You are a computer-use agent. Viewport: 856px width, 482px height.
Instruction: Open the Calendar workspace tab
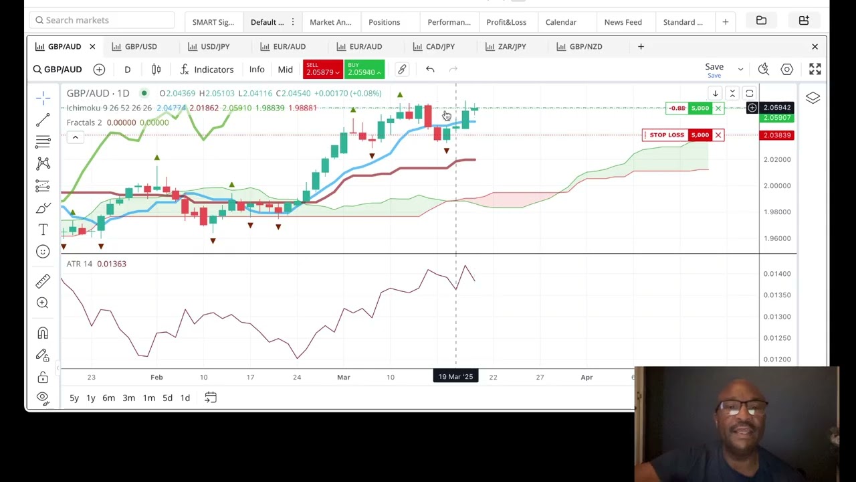pos(561,22)
